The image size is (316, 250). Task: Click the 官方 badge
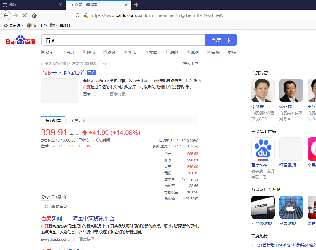(91, 73)
